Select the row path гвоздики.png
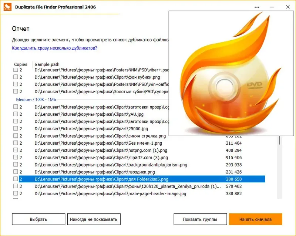The width and height of the screenshot is (296, 236). pos(95,172)
